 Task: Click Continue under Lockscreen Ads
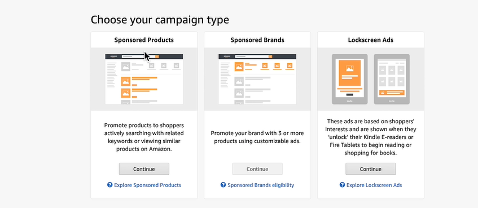(370, 169)
